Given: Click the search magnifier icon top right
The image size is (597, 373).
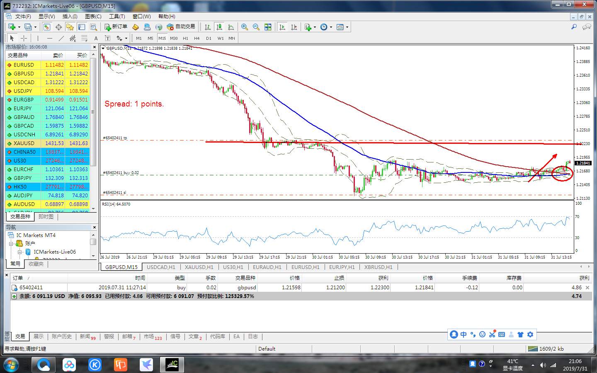Looking at the screenshot, I should pos(574,27).
